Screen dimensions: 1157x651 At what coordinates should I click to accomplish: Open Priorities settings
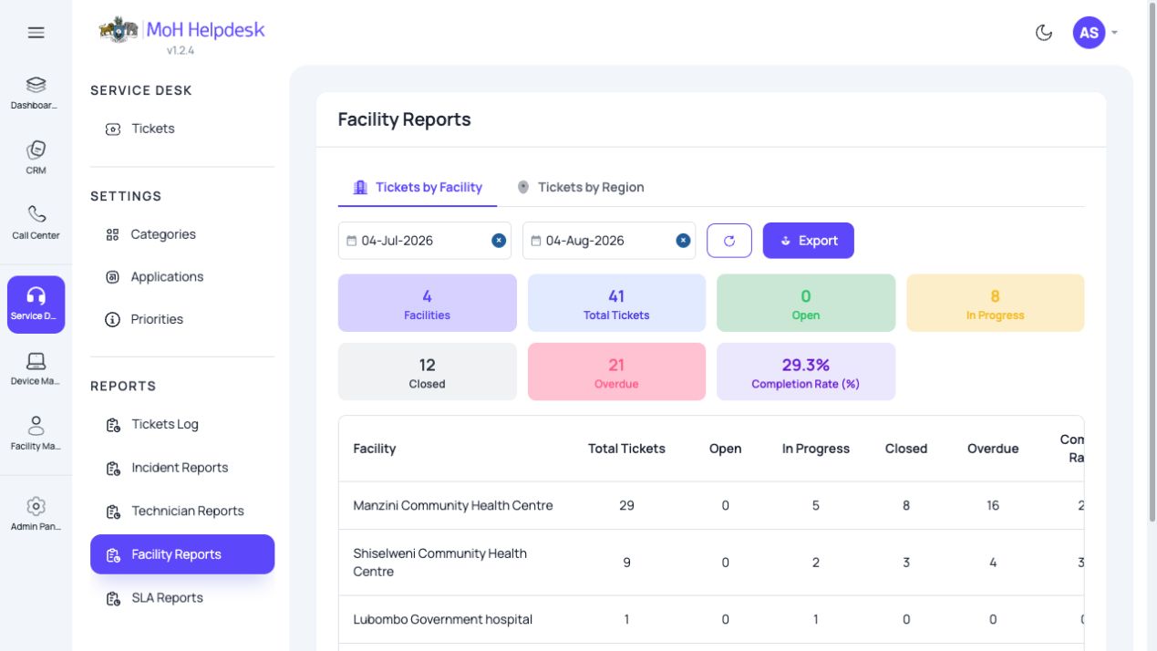pyautogui.click(x=182, y=319)
